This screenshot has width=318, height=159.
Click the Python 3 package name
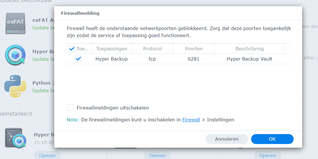pyautogui.click(x=43, y=83)
